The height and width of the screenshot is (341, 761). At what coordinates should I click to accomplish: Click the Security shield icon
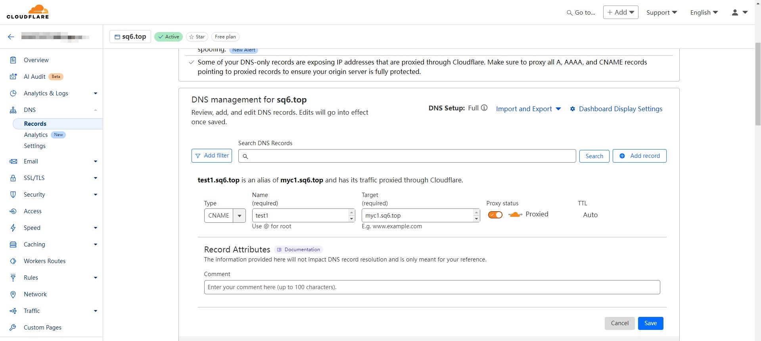click(x=13, y=195)
